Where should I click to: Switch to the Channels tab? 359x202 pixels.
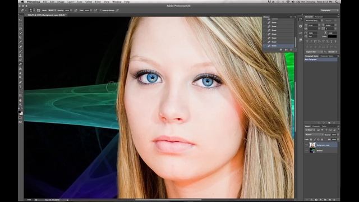tap(316, 126)
